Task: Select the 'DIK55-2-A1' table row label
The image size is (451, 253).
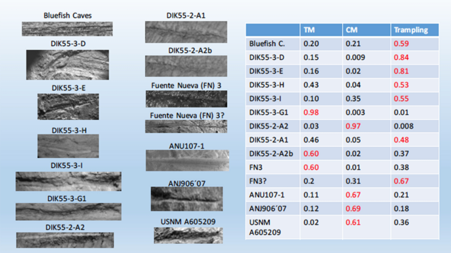Action: tap(269, 140)
